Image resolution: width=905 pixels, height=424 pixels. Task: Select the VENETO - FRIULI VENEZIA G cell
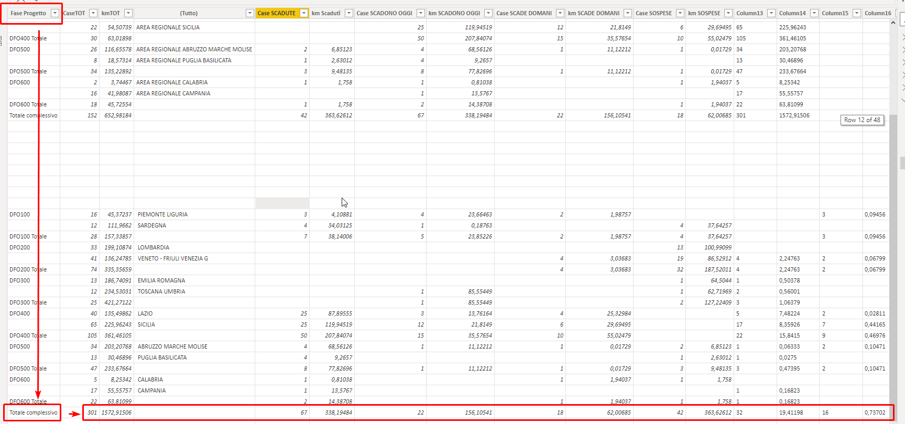point(194,258)
